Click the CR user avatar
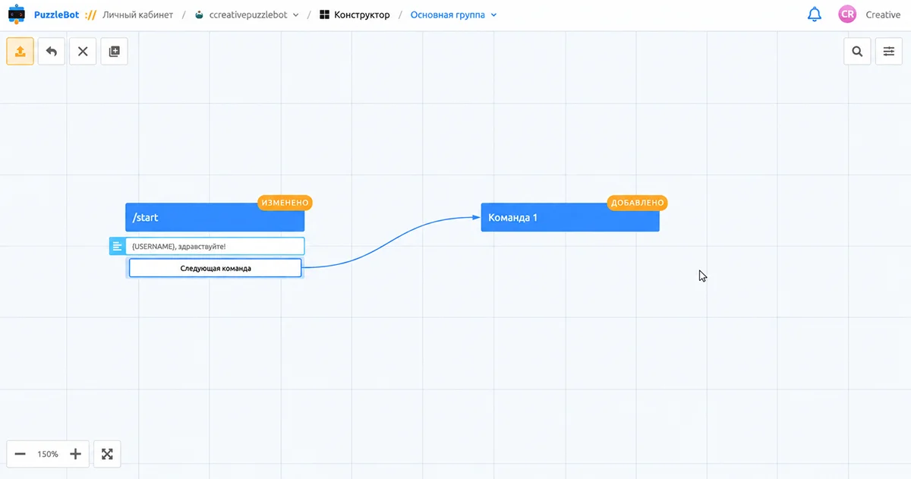The height and width of the screenshot is (479, 911). click(x=847, y=14)
